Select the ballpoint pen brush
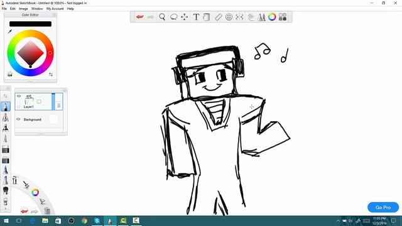The width and height of the screenshot is (402, 226). coord(6,170)
